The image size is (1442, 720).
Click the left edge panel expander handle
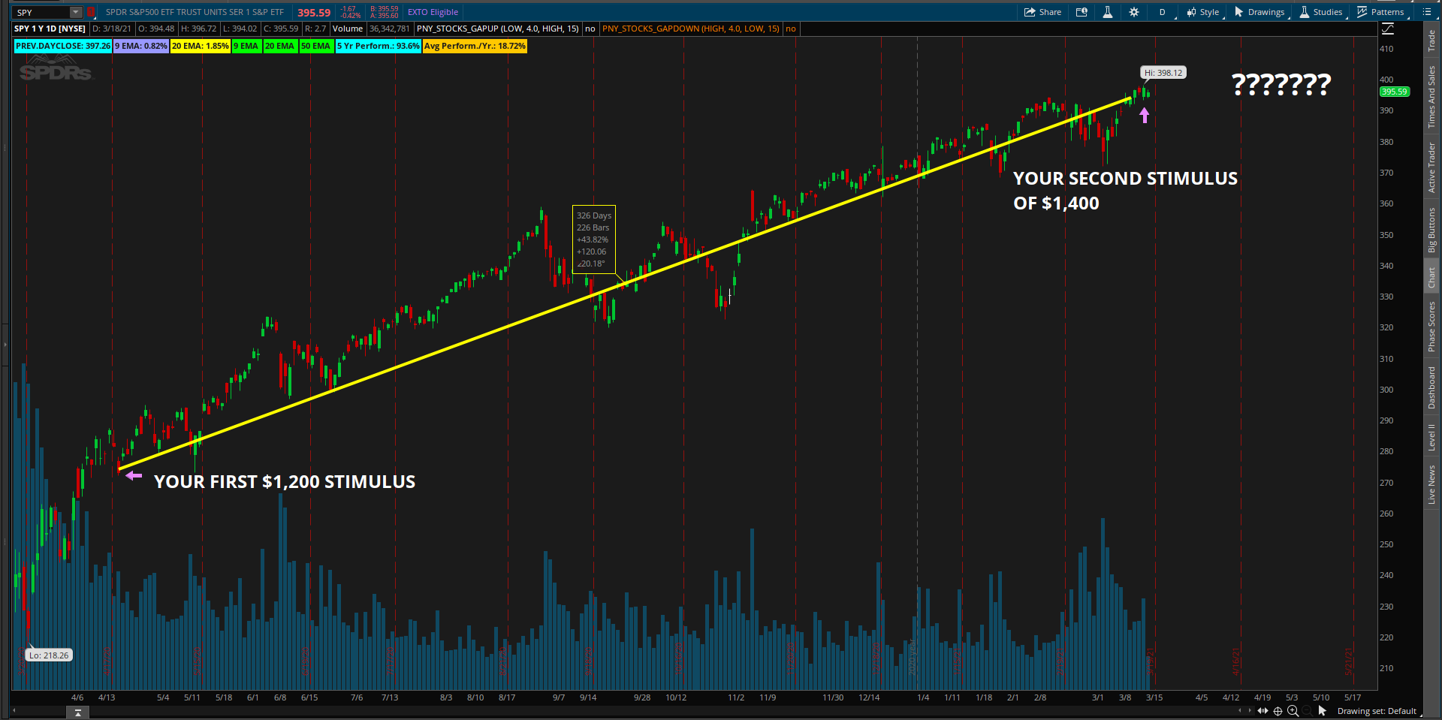click(x=5, y=345)
